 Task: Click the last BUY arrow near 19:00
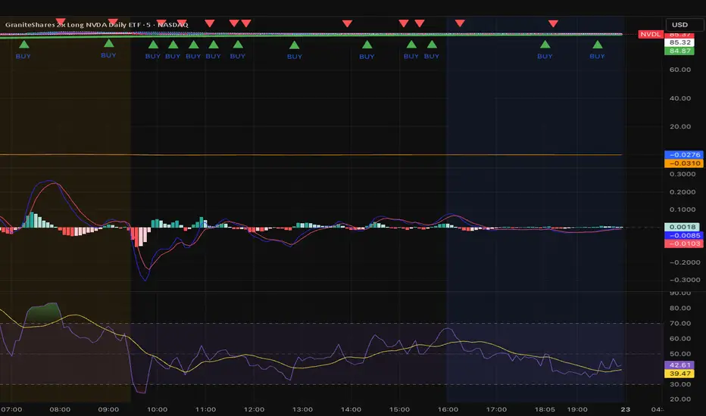pyautogui.click(x=598, y=46)
